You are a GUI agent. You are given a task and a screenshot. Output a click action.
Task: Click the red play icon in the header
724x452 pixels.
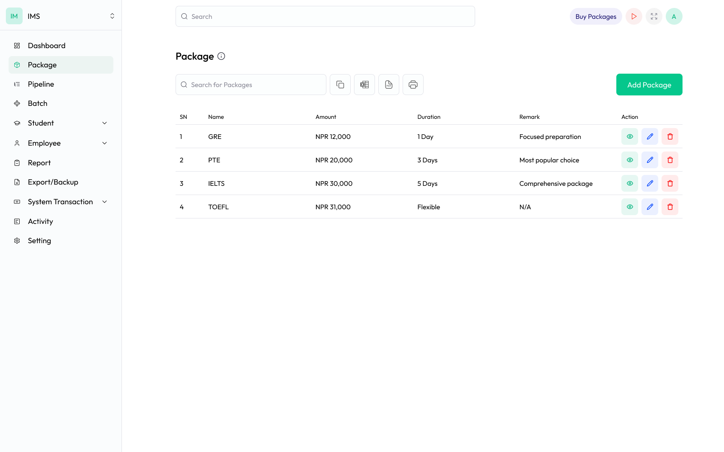(634, 16)
